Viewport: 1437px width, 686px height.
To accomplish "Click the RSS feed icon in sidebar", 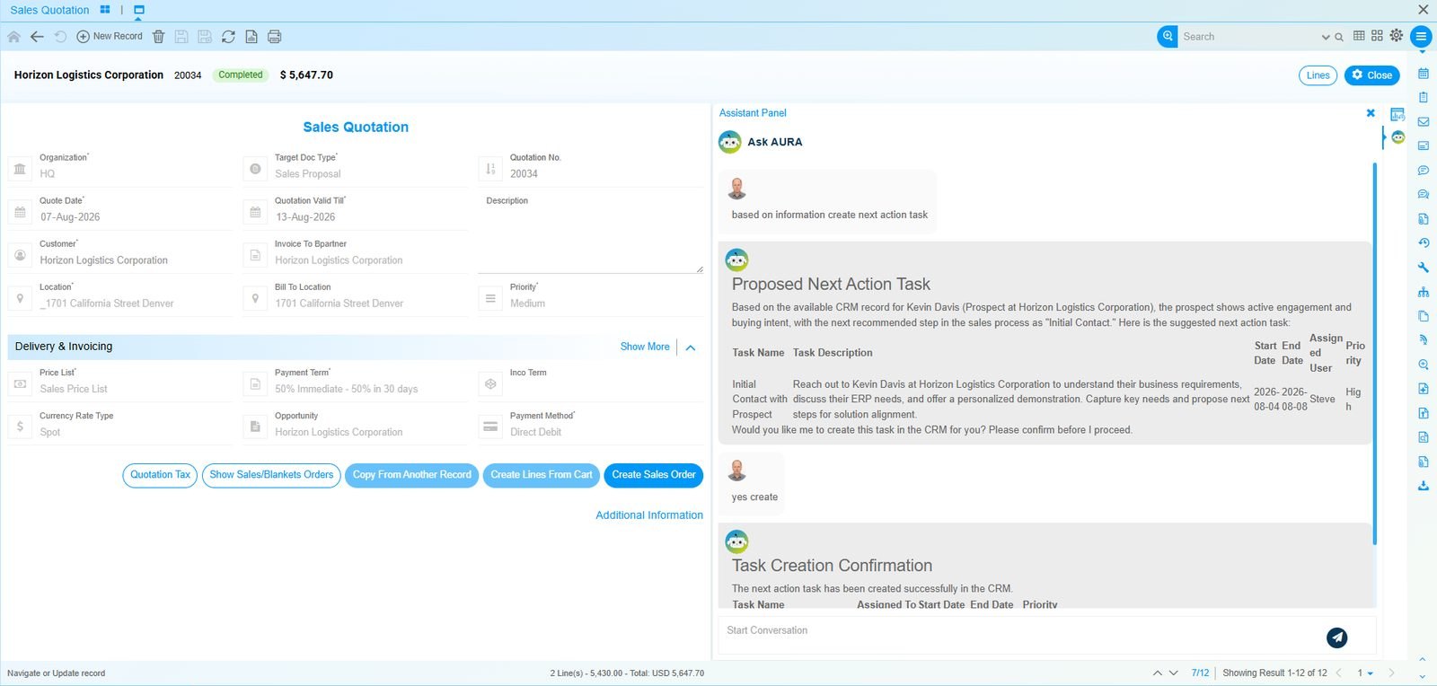I will pyautogui.click(x=1424, y=340).
